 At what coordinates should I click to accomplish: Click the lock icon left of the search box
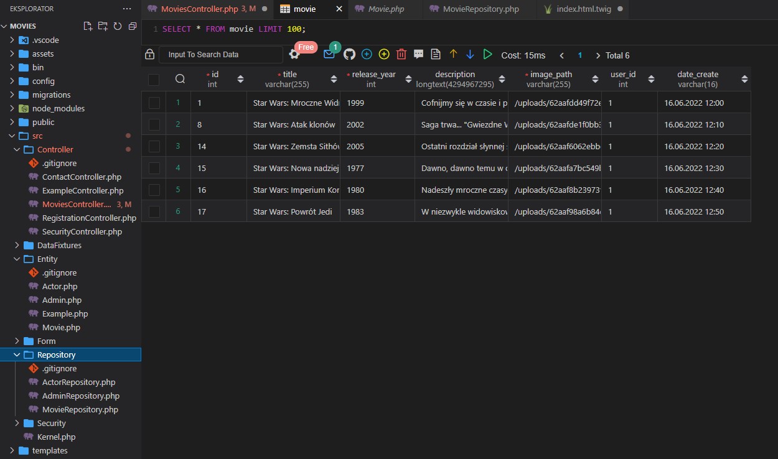(149, 54)
